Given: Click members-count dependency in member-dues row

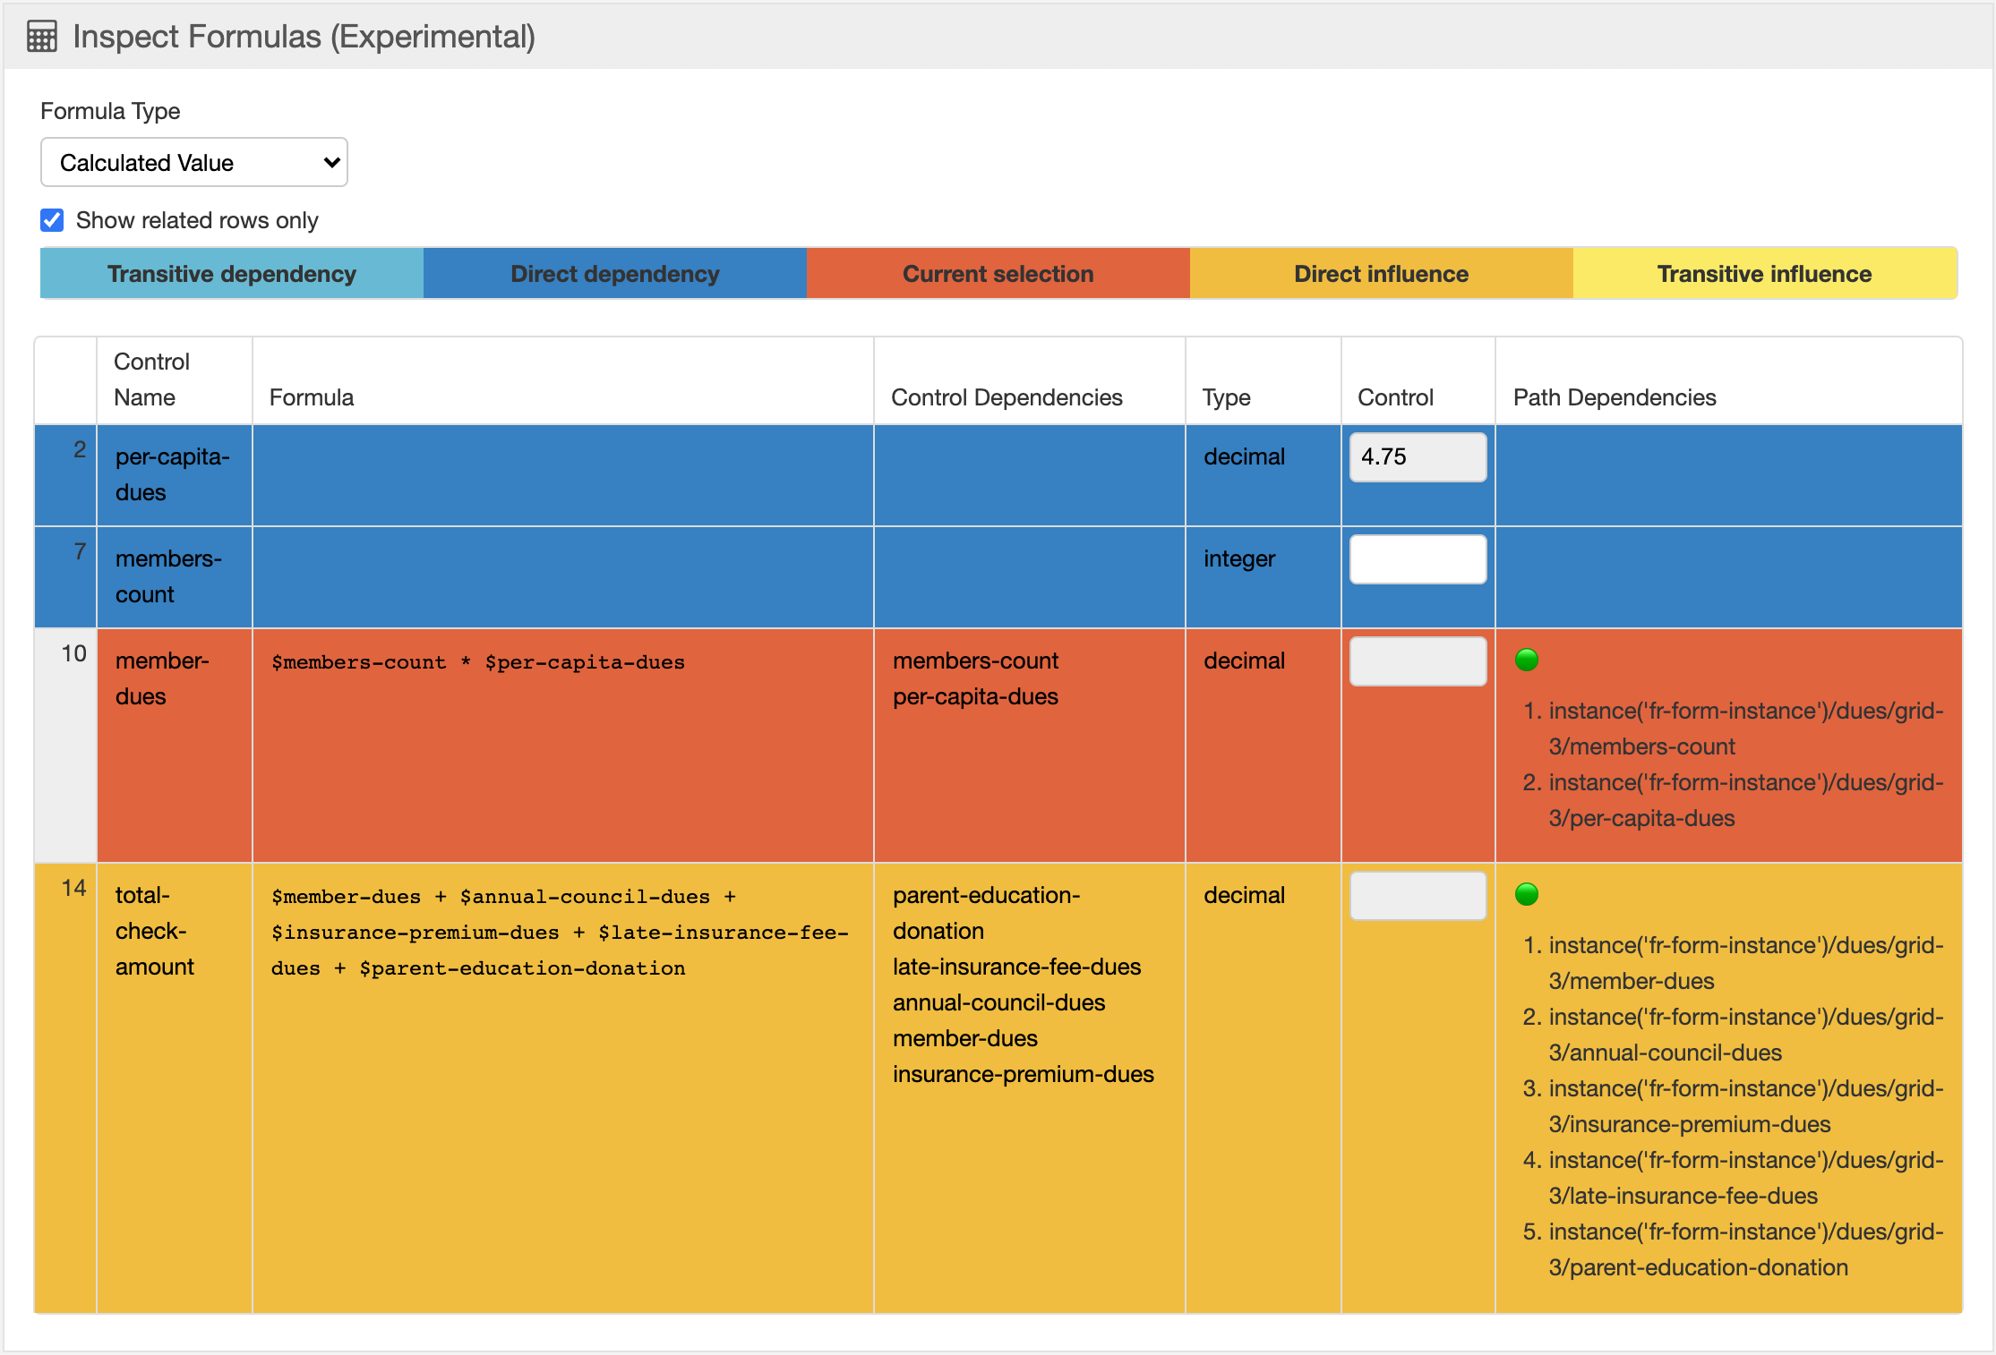Looking at the screenshot, I should click(976, 661).
